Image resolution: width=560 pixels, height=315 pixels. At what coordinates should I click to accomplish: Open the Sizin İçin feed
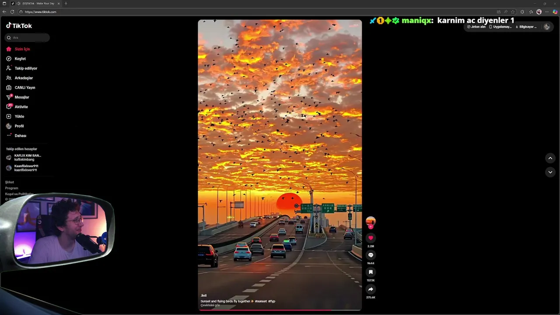click(18, 49)
